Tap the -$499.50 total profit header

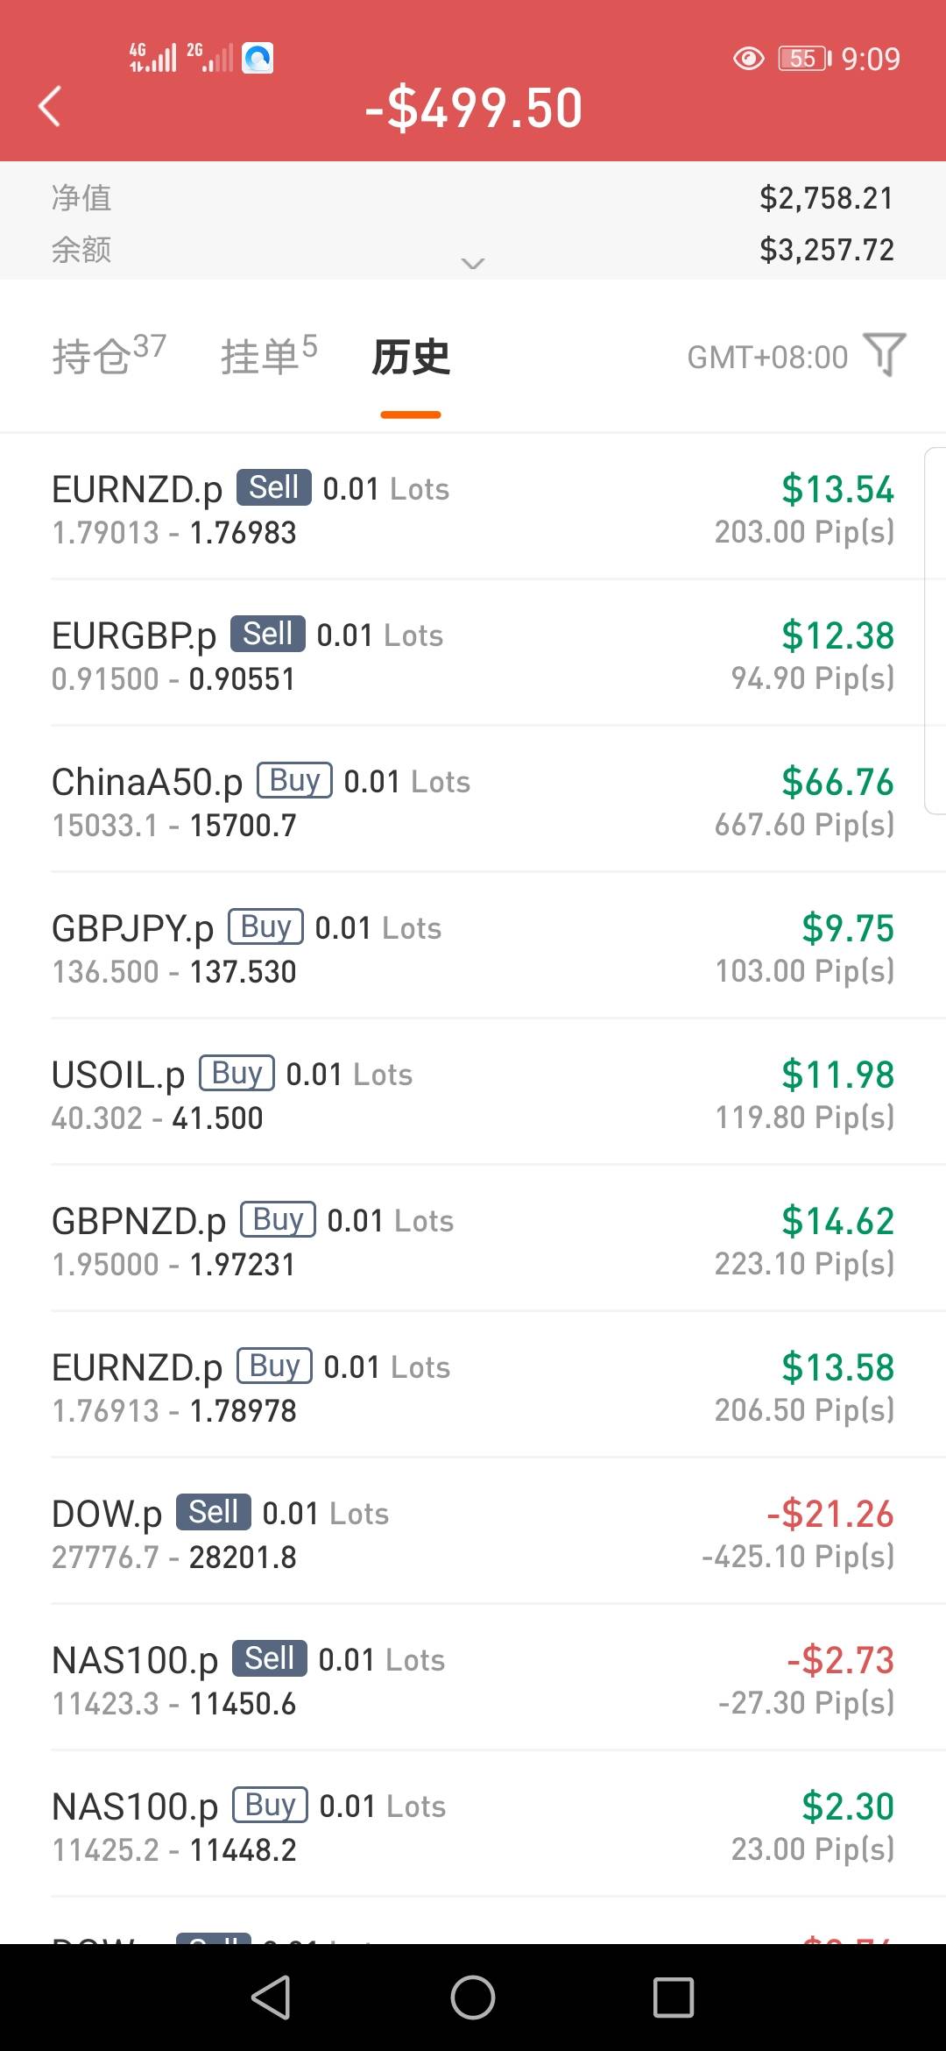474,109
